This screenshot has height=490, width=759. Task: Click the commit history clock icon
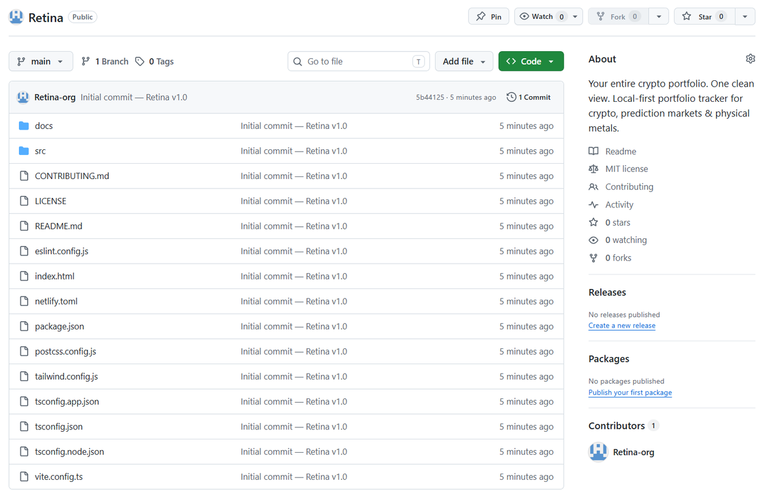[x=511, y=97]
